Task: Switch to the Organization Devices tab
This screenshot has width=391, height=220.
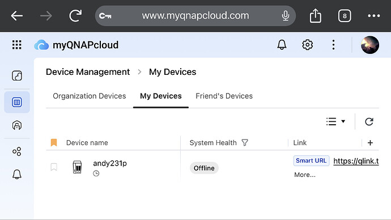Action: tap(90, 96)
